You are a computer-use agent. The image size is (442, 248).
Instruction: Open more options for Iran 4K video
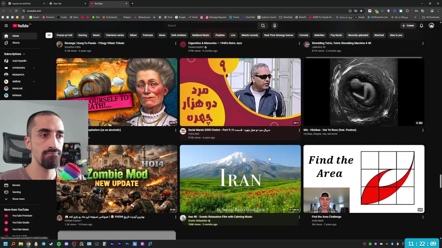[299, 217]
